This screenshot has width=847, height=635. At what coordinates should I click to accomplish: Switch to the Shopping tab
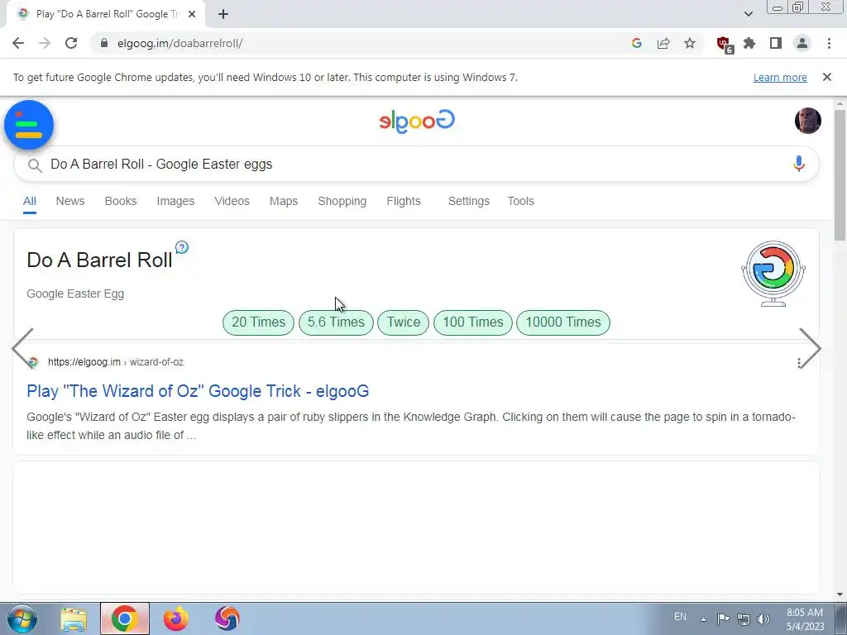342,201
